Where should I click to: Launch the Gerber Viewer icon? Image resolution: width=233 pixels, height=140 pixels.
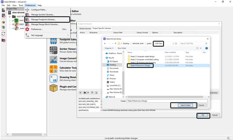(53, 50)
